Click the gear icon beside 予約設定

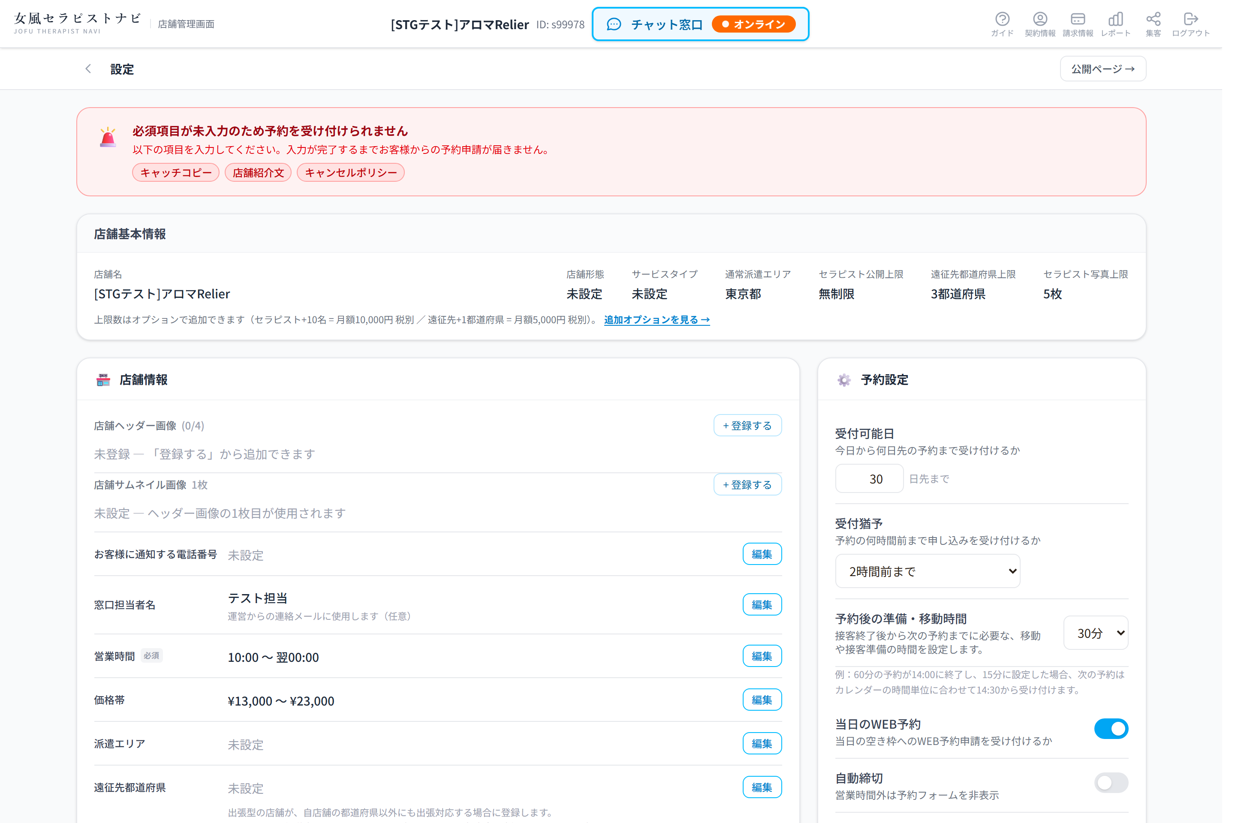click(x=853, y=384)
